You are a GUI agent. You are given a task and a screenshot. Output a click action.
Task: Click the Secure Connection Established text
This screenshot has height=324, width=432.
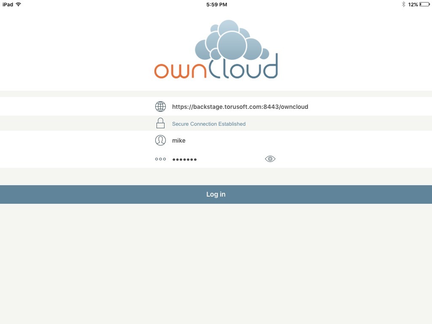(209, 124)
